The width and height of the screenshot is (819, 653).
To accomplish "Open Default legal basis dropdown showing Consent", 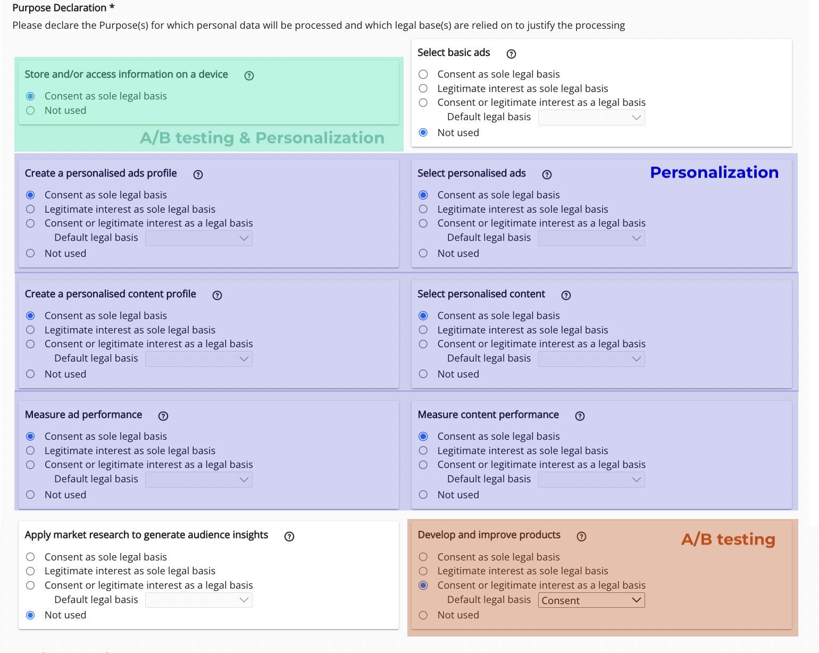I will [x=591, y=600].
